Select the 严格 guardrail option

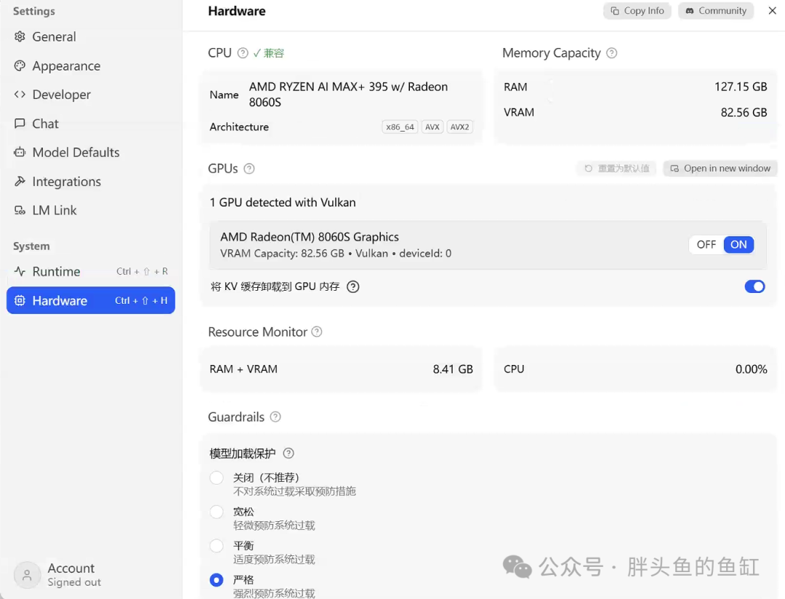click(217, 580)
